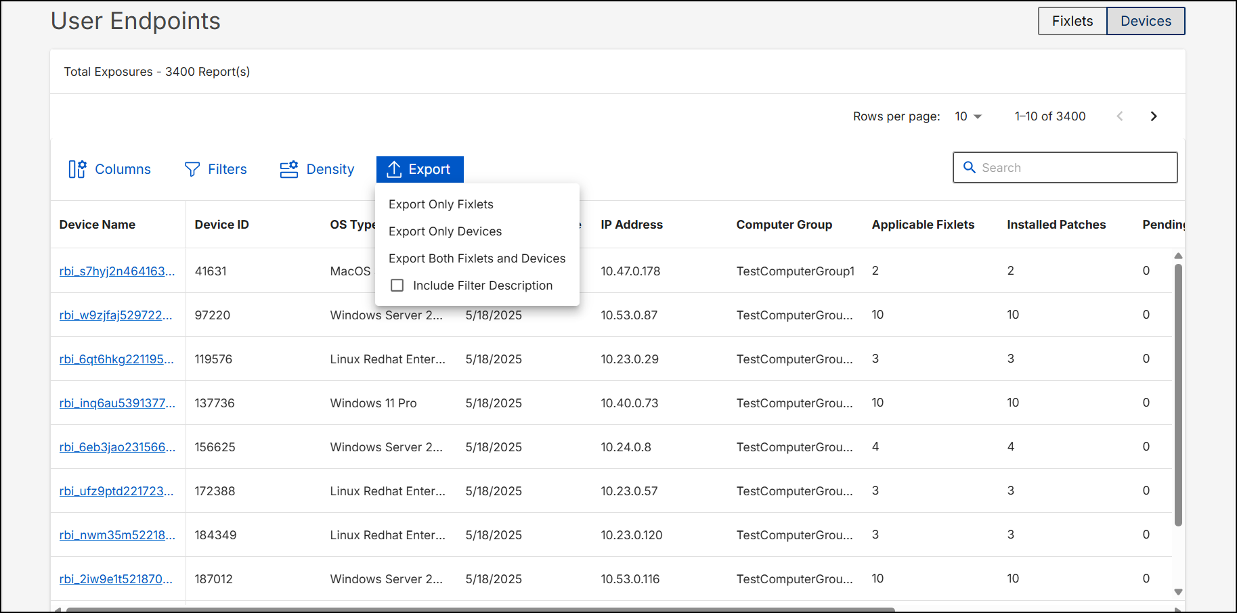Choose Export Both Fixlets and Devices
The image size is (1237, 613).
click(477, 258)
